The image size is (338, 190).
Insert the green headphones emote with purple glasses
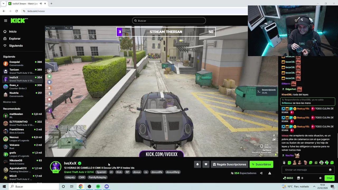[x=321, y=163]
